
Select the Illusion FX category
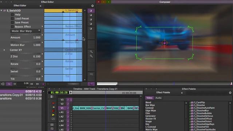tap(151, 119)
